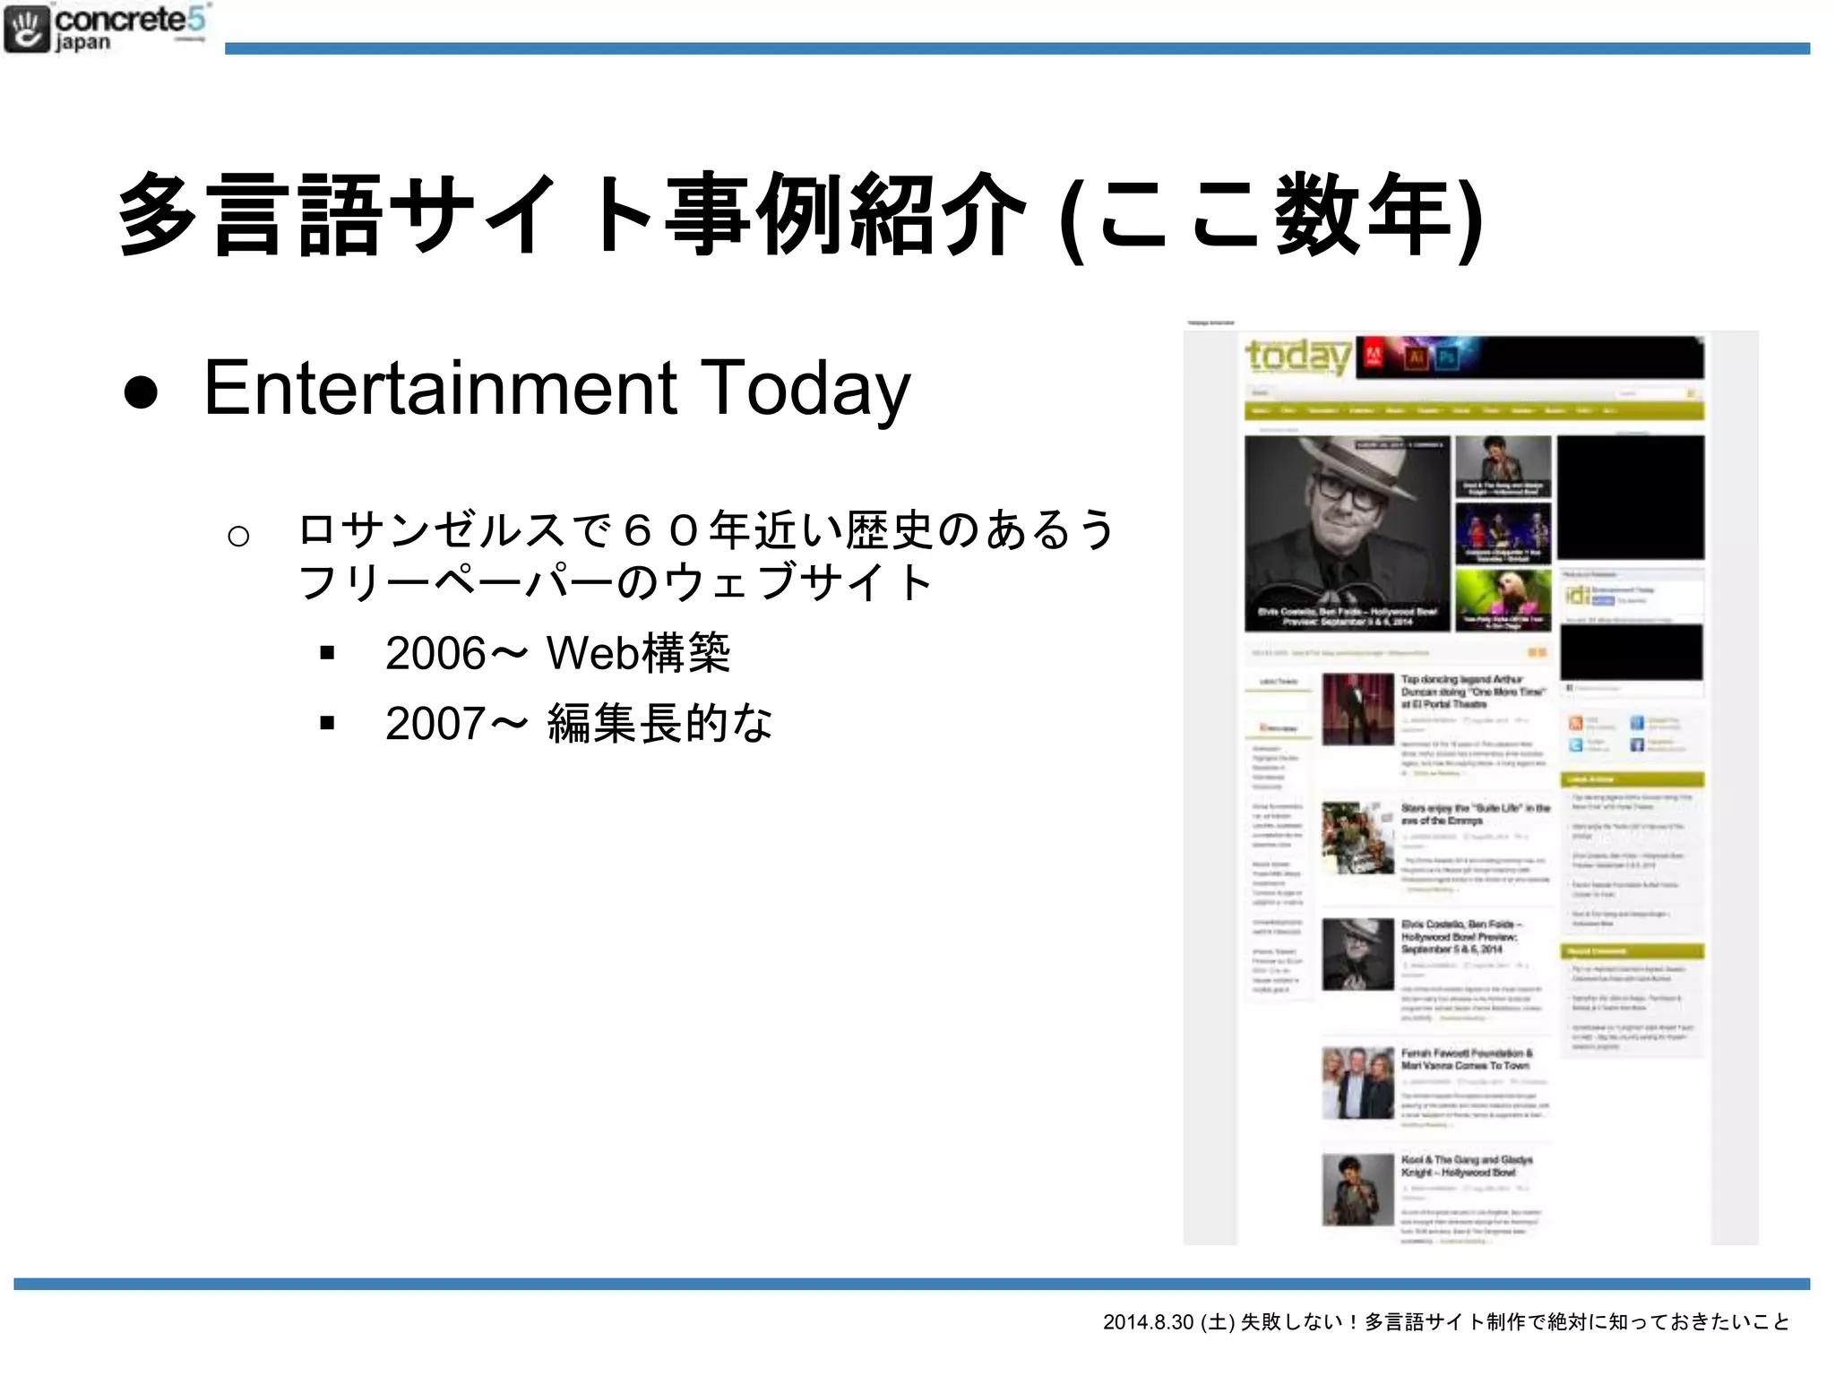Click the bullet line starting 'ロサンゼルスで６０年近い'
Image resolution: width=1835 pixels, height=1376 pixels.
706,529
